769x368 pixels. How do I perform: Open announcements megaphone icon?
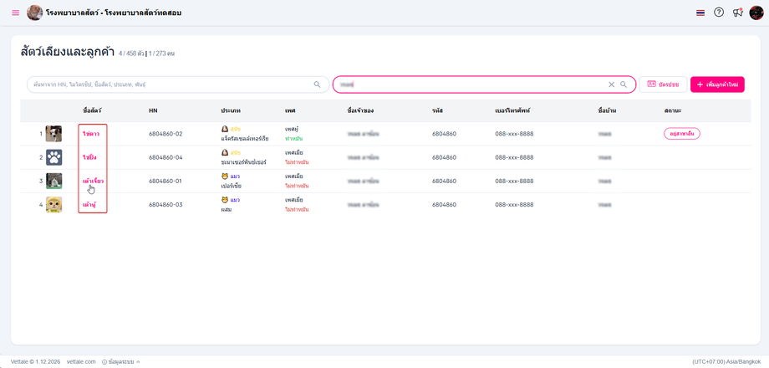point(737,13)
